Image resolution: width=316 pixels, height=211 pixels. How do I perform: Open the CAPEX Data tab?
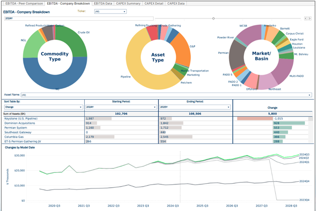coord(176,3)
